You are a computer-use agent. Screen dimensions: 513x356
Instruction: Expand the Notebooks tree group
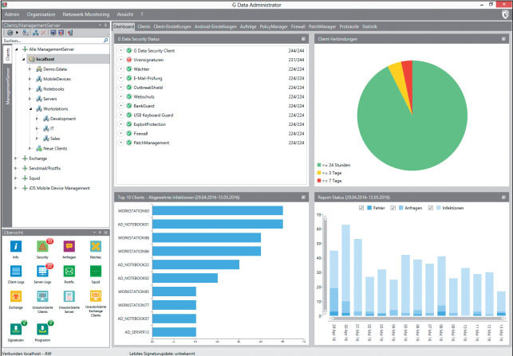30,89
